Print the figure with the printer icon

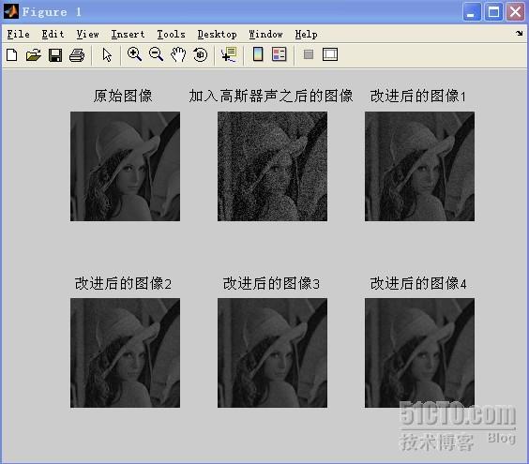77,54
